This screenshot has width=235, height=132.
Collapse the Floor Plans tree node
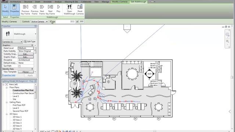pyautogui.click(x=7, y=87)
